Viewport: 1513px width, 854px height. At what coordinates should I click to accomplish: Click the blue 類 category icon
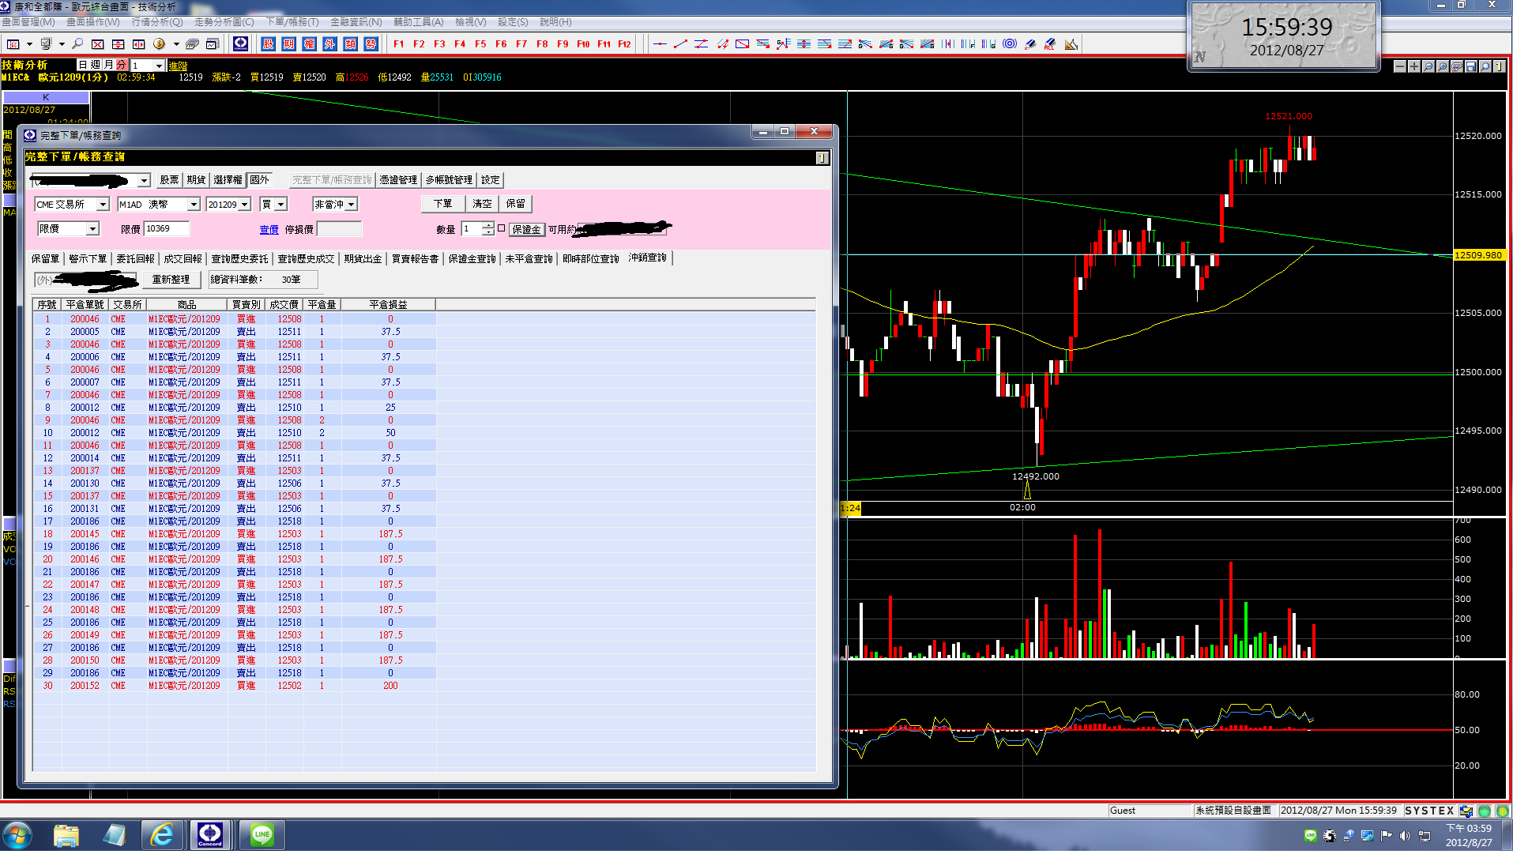tap(351, 44)
